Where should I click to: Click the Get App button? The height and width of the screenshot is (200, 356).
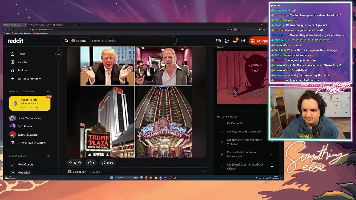(x=259, y=41)
